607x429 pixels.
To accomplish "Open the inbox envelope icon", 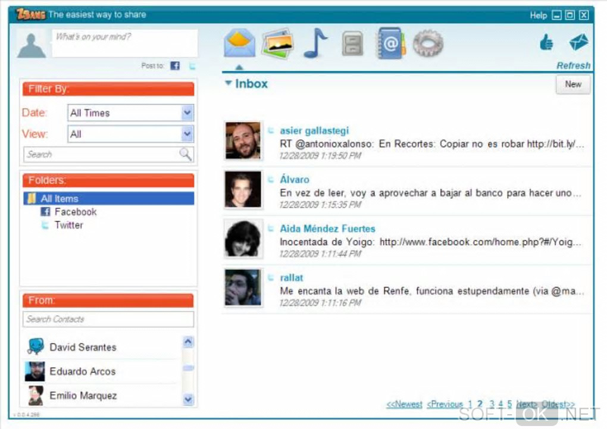I will [239, 43].
